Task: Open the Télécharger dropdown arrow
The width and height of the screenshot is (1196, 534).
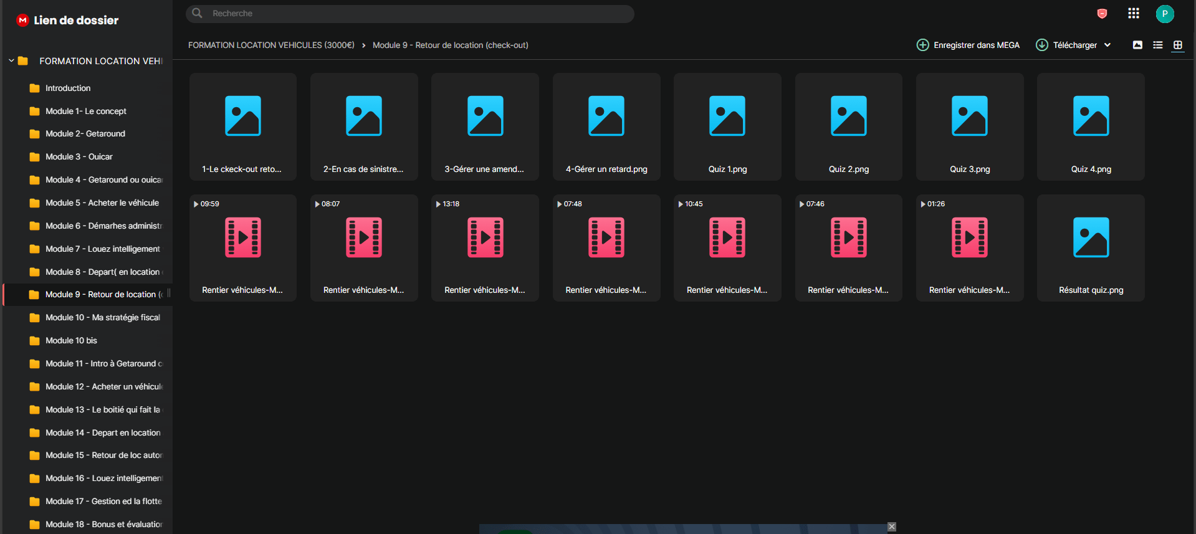Action: coord(1107,45)
